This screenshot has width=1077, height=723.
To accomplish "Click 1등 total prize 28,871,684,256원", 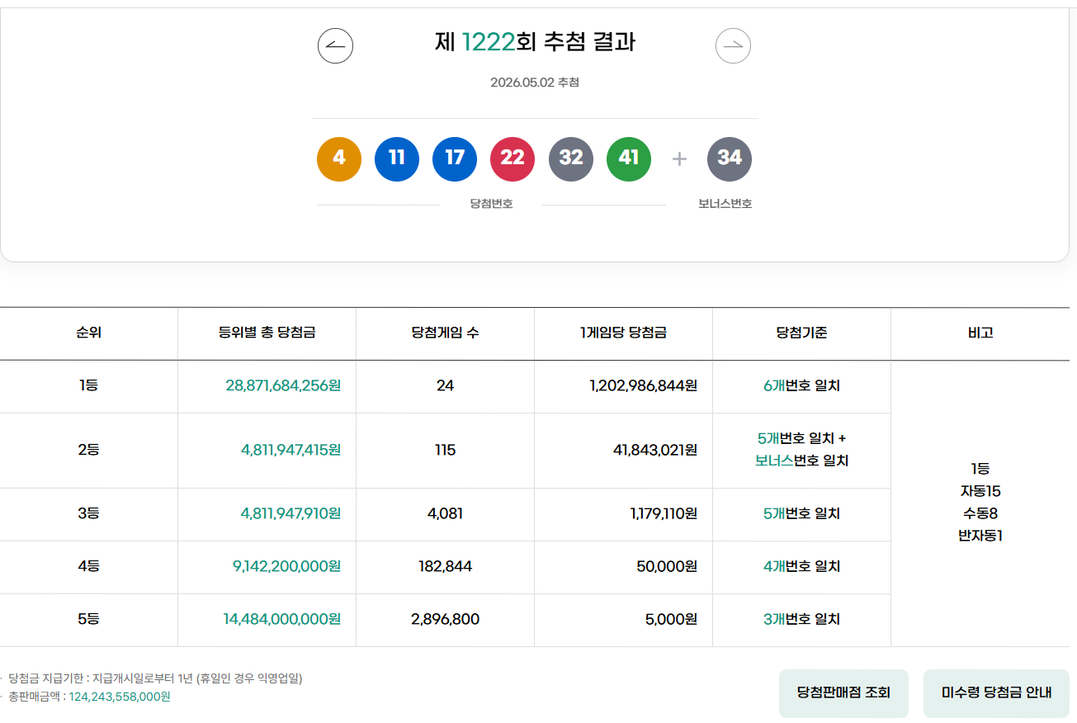I will coord(283,385).
